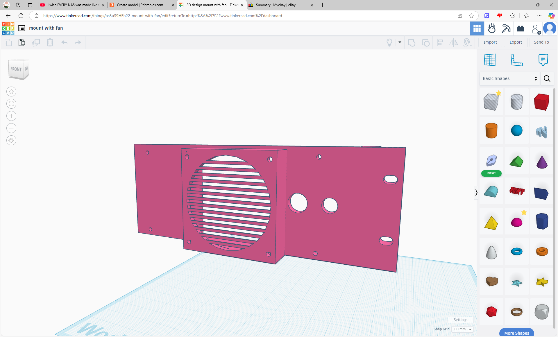
Task: Pick the striped hole Cylinder shape
Action: [x=516, y=102]
